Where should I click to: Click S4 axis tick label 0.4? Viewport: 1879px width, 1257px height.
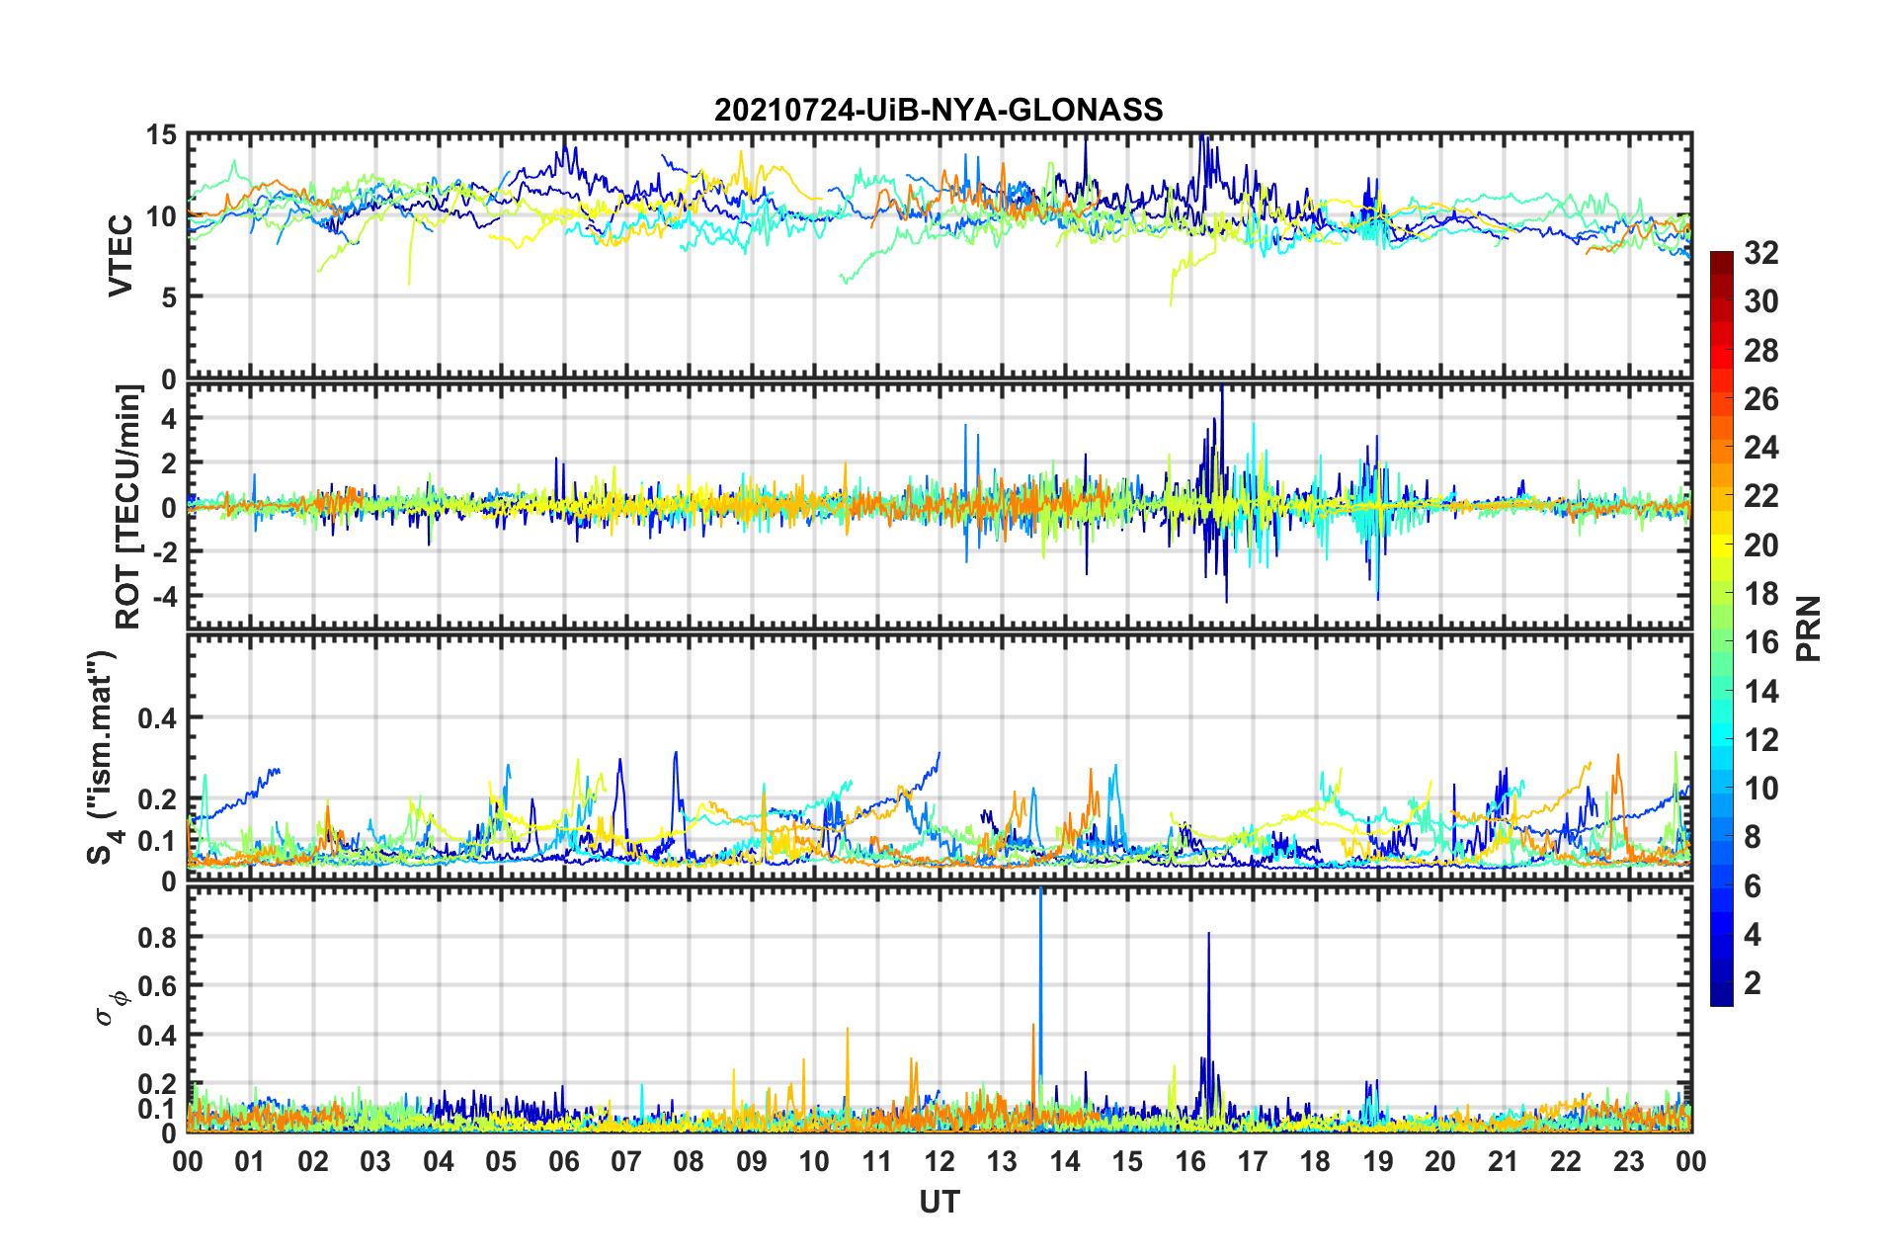(158, 718)
